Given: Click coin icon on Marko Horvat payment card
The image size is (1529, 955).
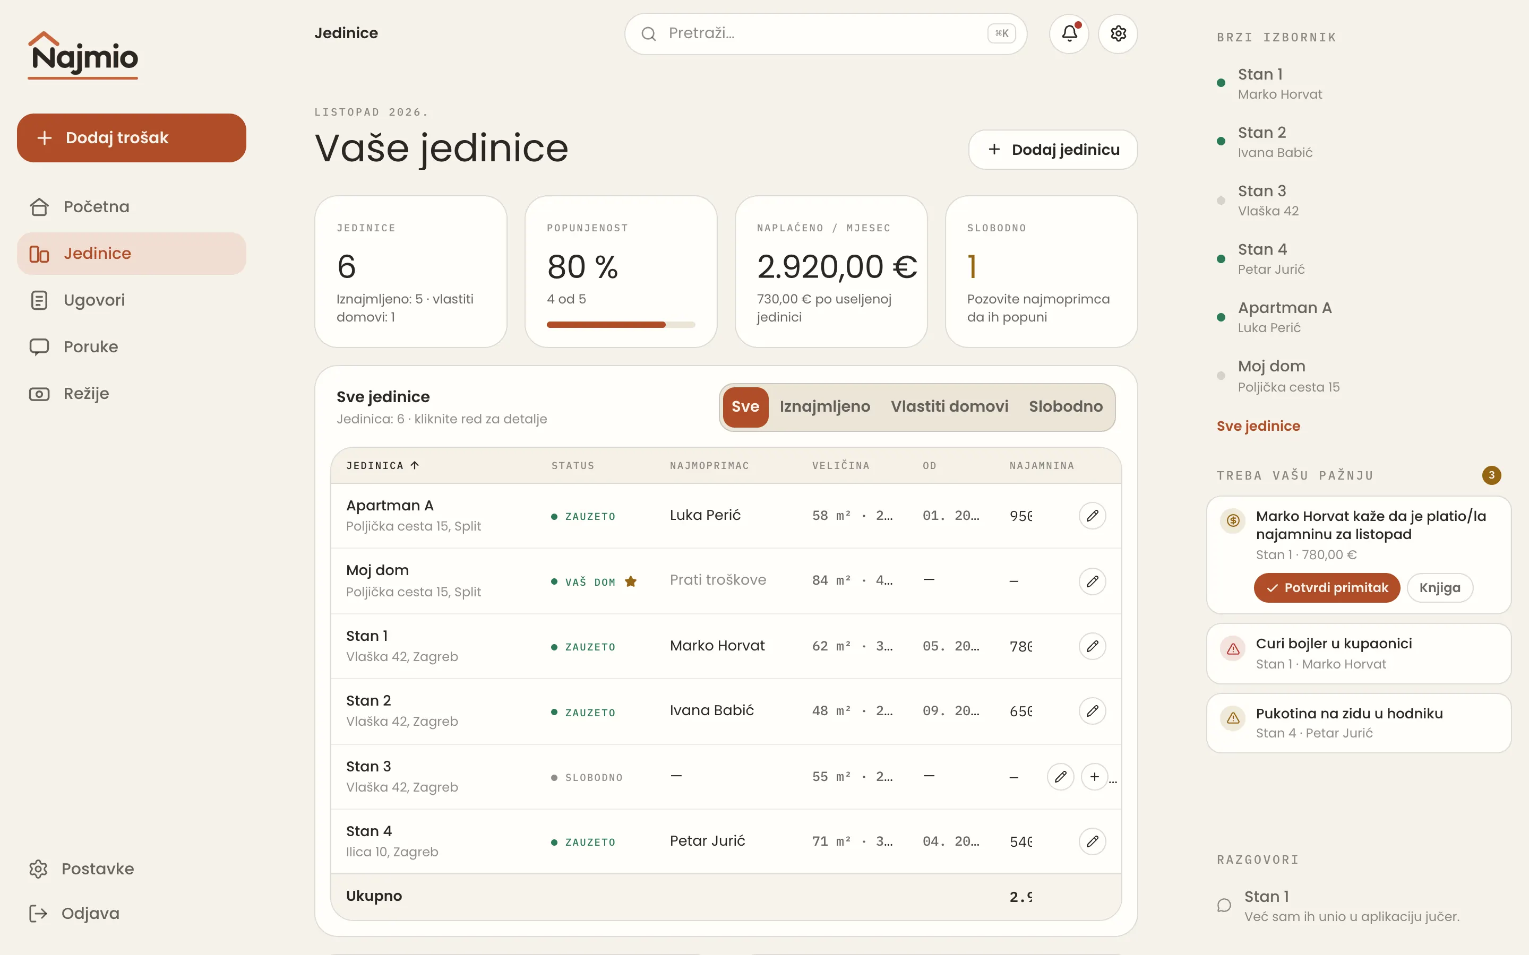Looking at the screenshot, I should coord(1233,520).
